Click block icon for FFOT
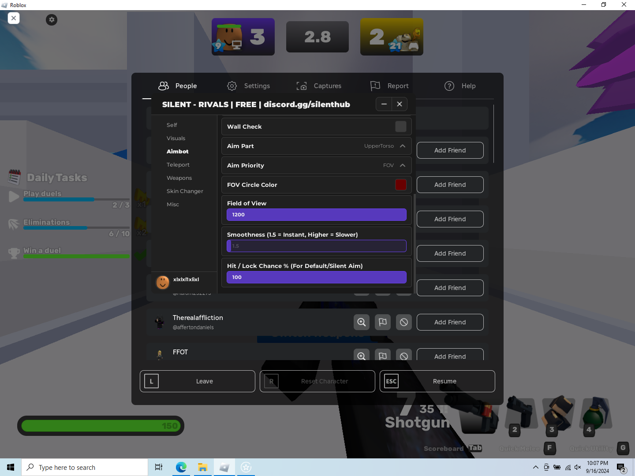 404,355
